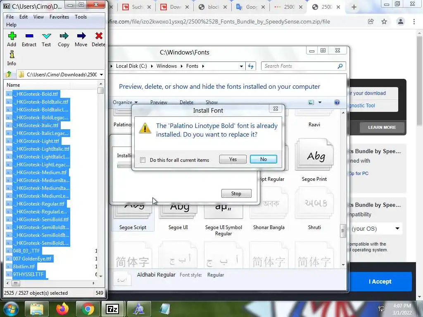Expand the chevron after Windows in breadcrumb
The width and height of the screenshot is (423, 317).
pos(181,66)
